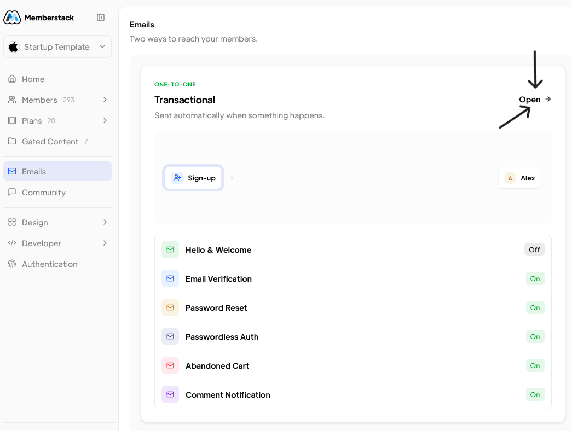Toggle the On status for Email Verification
This screenshot has width=572, height=431.
point(535,278)
